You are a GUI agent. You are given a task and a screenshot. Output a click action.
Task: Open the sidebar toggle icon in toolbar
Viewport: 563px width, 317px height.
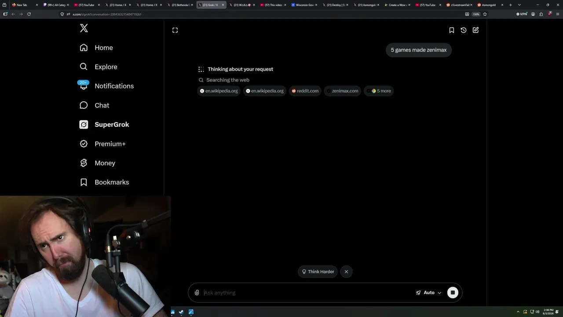pos(5,14)
